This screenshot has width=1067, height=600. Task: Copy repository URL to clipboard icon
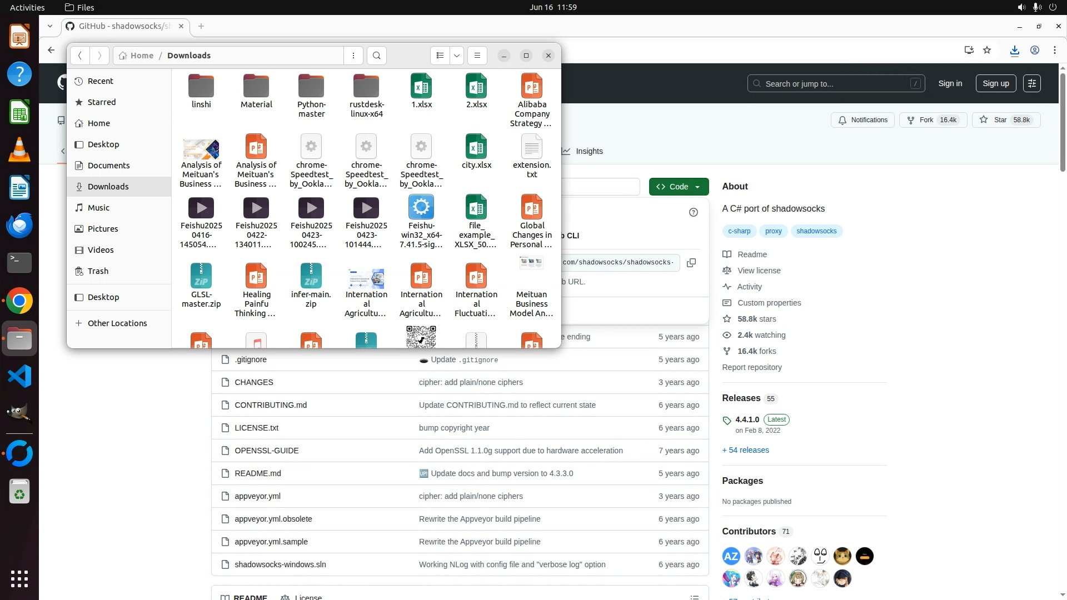691,263
